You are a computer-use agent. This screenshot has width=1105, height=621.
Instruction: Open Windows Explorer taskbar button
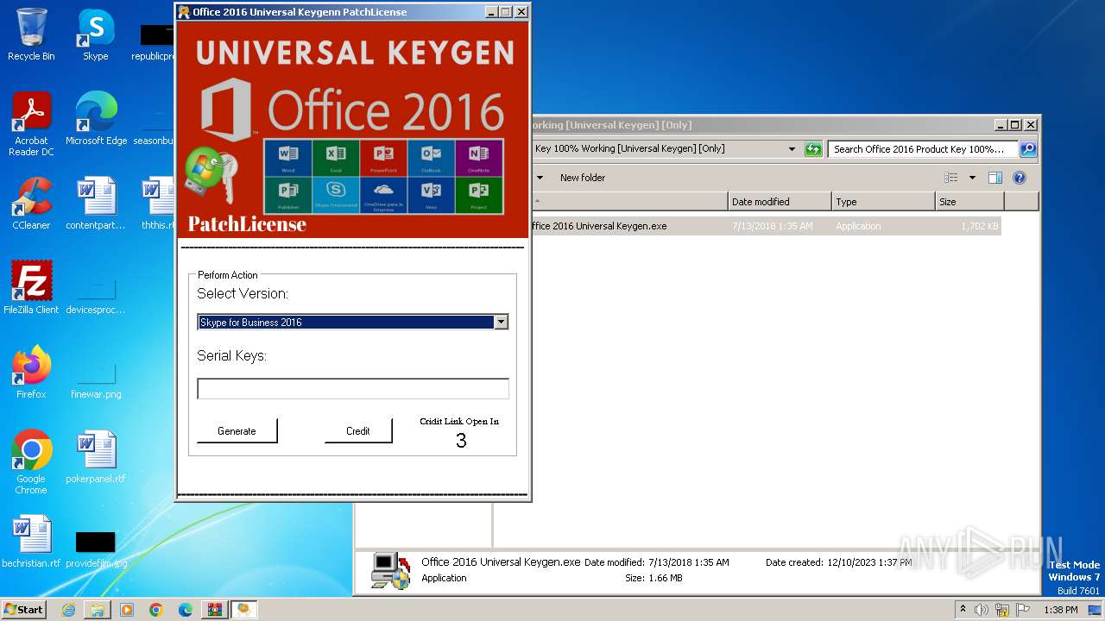click(98, 610)
